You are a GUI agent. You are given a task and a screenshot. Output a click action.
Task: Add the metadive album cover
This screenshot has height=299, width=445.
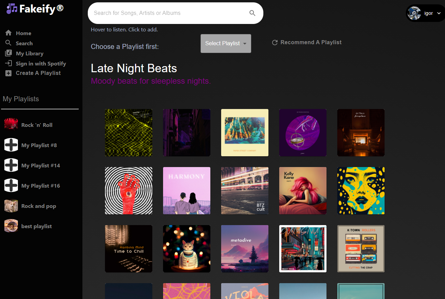point(245,249)
